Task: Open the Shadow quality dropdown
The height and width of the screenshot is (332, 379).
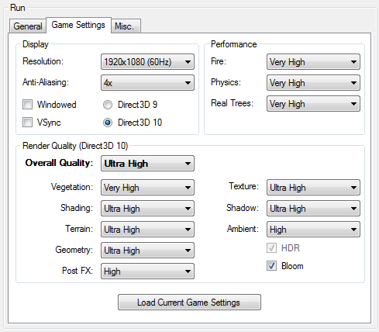Action: pos(313,209)
